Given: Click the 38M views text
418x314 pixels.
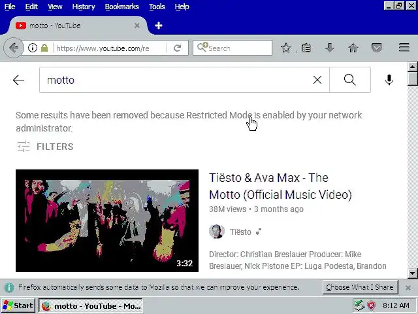Looking at the screenshot, I should click(x=227, y=209).
